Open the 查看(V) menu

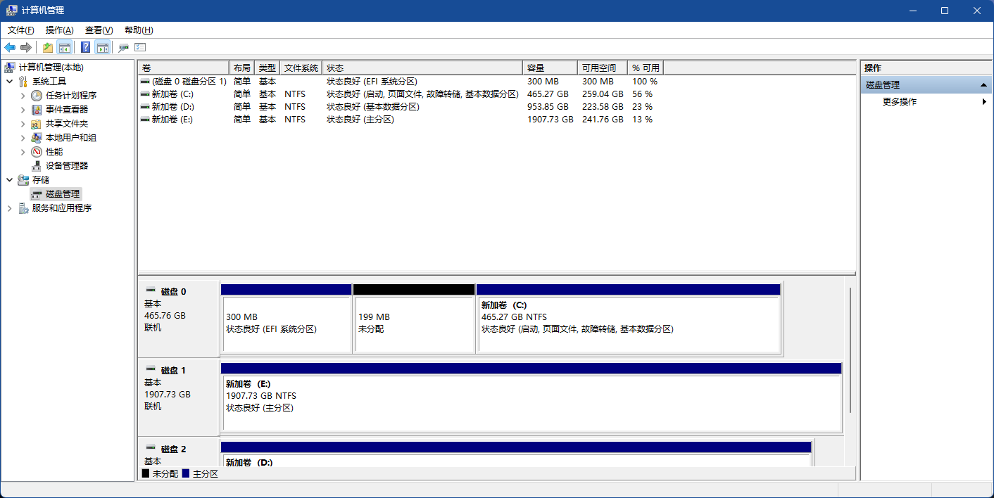99,30
